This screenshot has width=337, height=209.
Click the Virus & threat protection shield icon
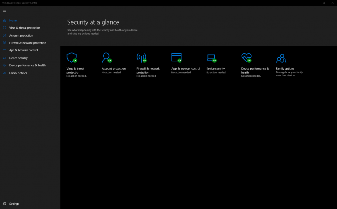coord(72,58)
